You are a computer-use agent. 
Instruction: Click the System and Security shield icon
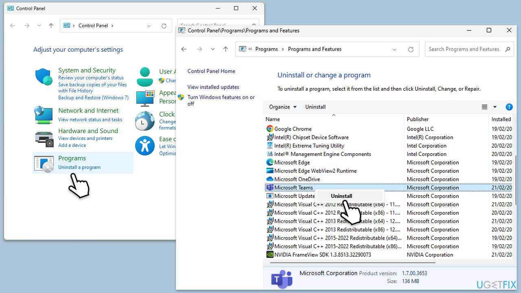point(43,77)
